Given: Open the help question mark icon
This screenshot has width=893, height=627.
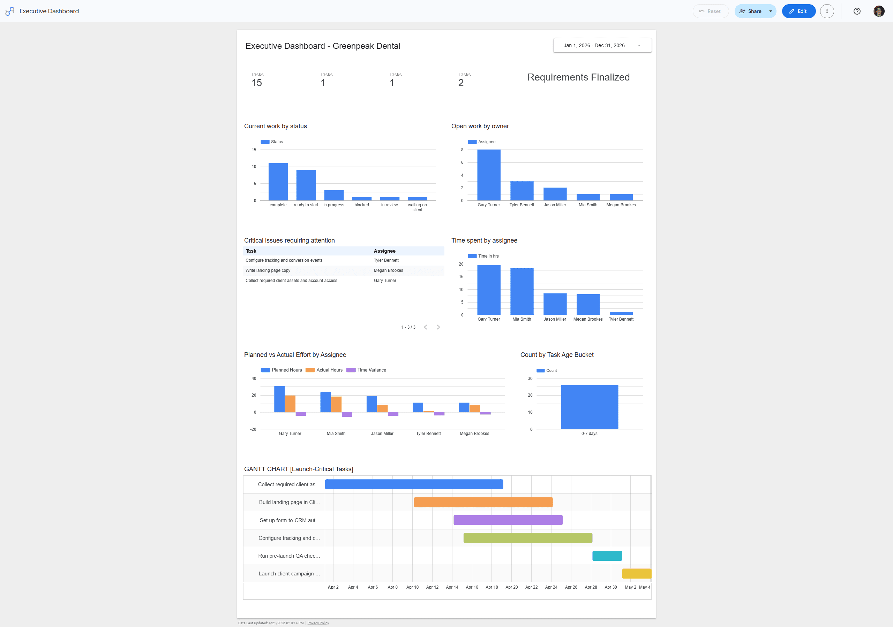Looking at the screenshot, I should pyautogui.click(x=856, y=11).
